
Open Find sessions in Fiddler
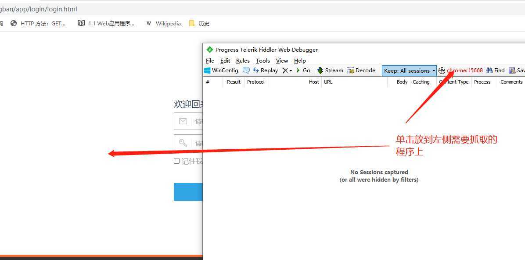click(x=495, y=70)
